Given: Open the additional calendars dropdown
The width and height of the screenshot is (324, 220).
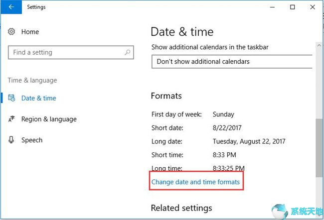Looking at the screenshot, I should coord(232,62).
